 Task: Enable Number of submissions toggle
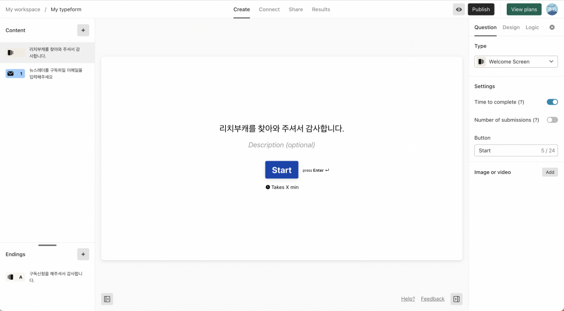552,120
